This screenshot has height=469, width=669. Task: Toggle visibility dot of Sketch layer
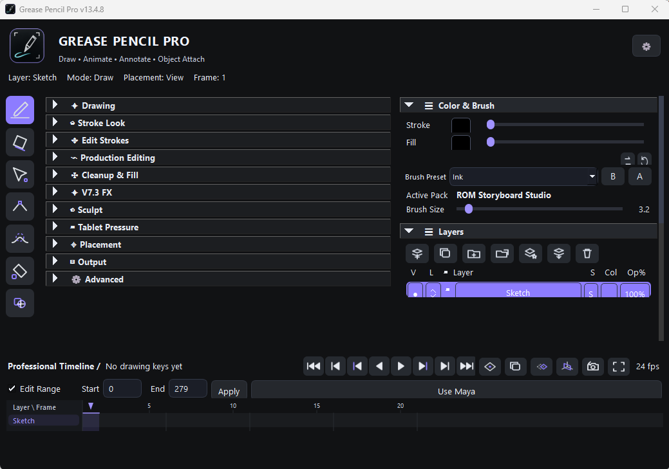coord(415,290)
